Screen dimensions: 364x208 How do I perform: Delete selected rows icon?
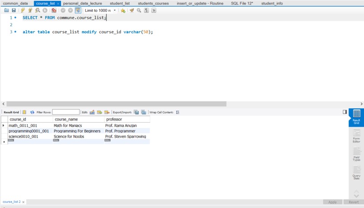[x=107, y=112]
